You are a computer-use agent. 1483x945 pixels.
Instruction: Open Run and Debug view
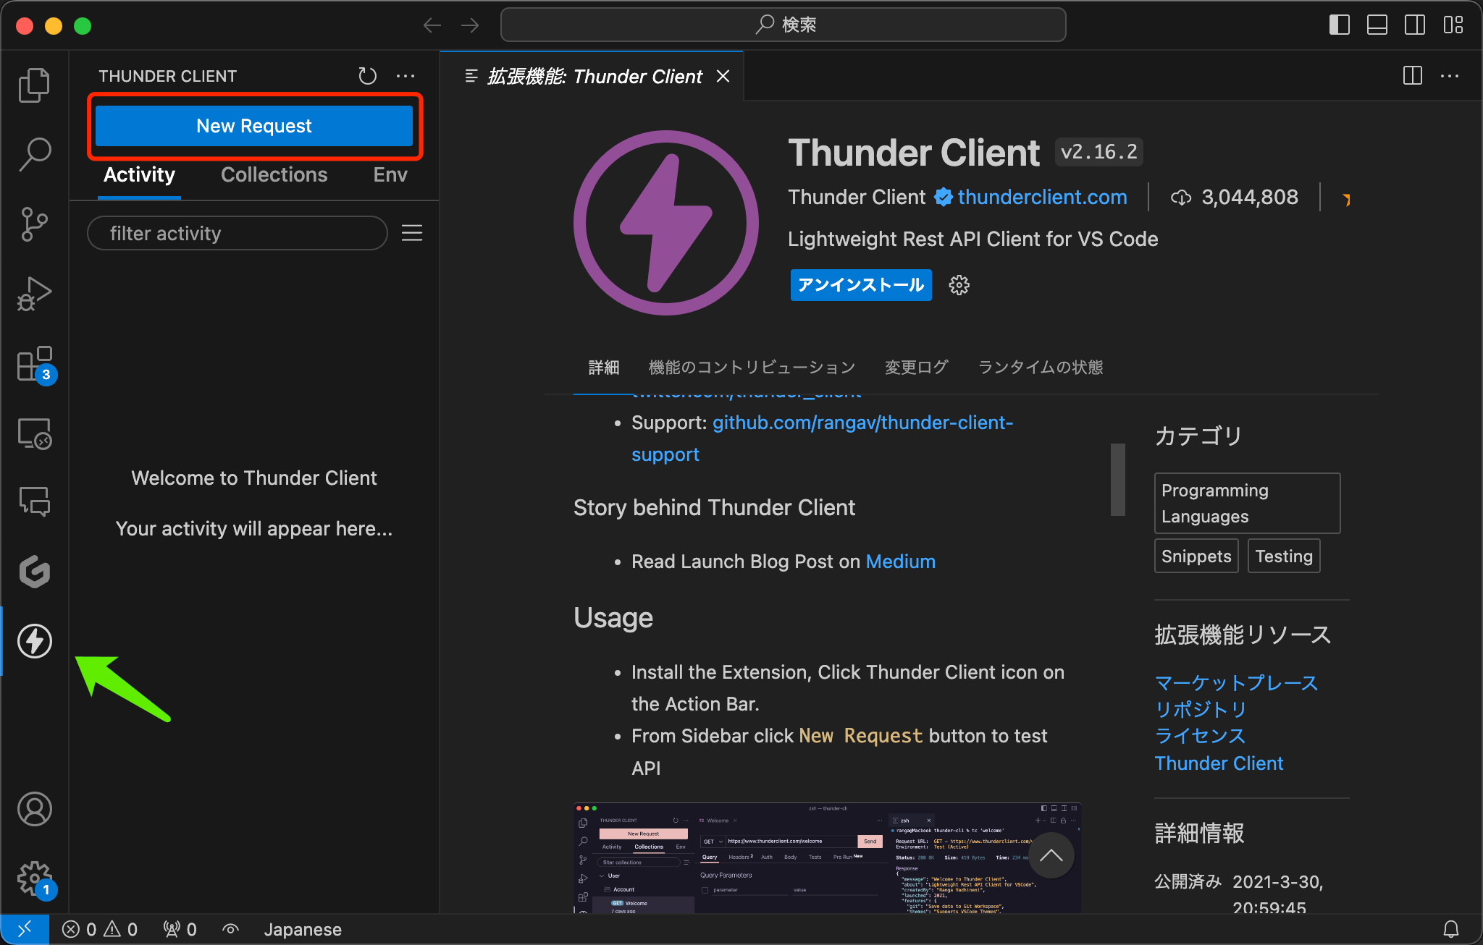(34, 294)
